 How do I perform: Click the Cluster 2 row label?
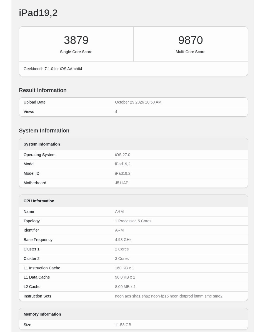(x=31, y=259)
